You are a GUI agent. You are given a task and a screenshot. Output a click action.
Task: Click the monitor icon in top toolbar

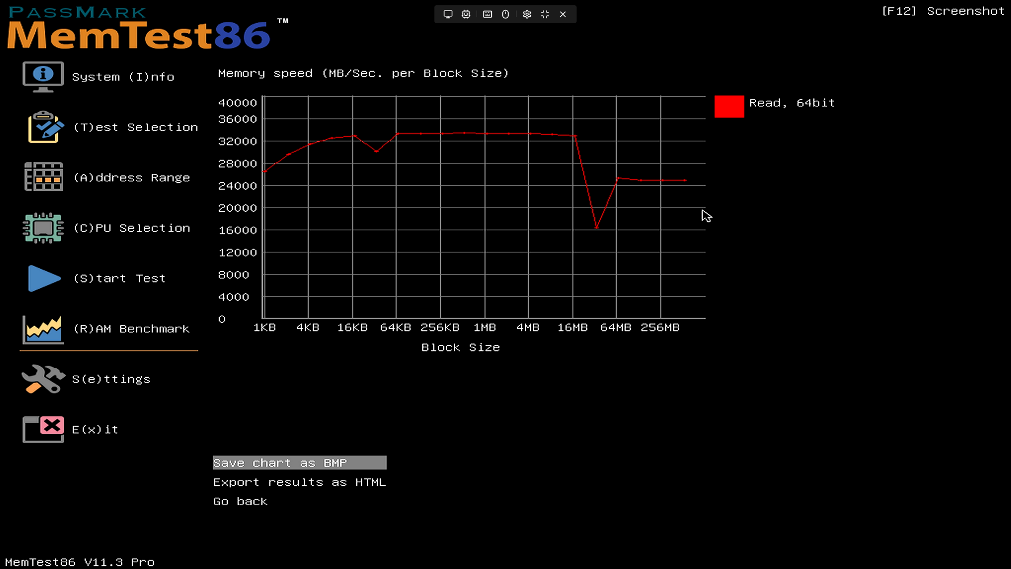(x=448, y=14)
